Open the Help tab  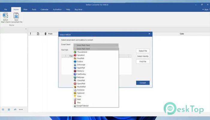(x=68, y=10)
